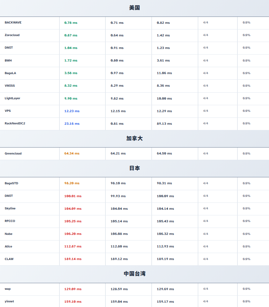Click the BageSTD node name
Viewport: 269px width, 307px height.
12,183
